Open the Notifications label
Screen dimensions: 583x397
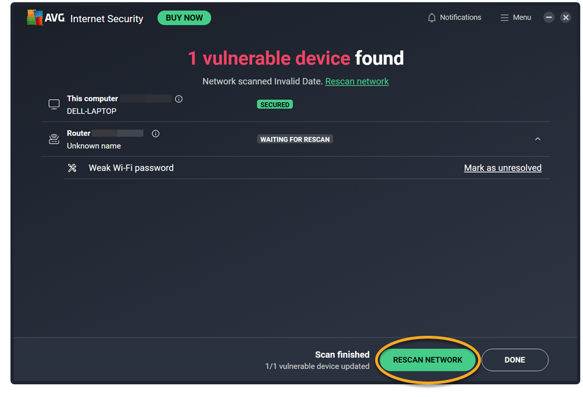(461, 18)
